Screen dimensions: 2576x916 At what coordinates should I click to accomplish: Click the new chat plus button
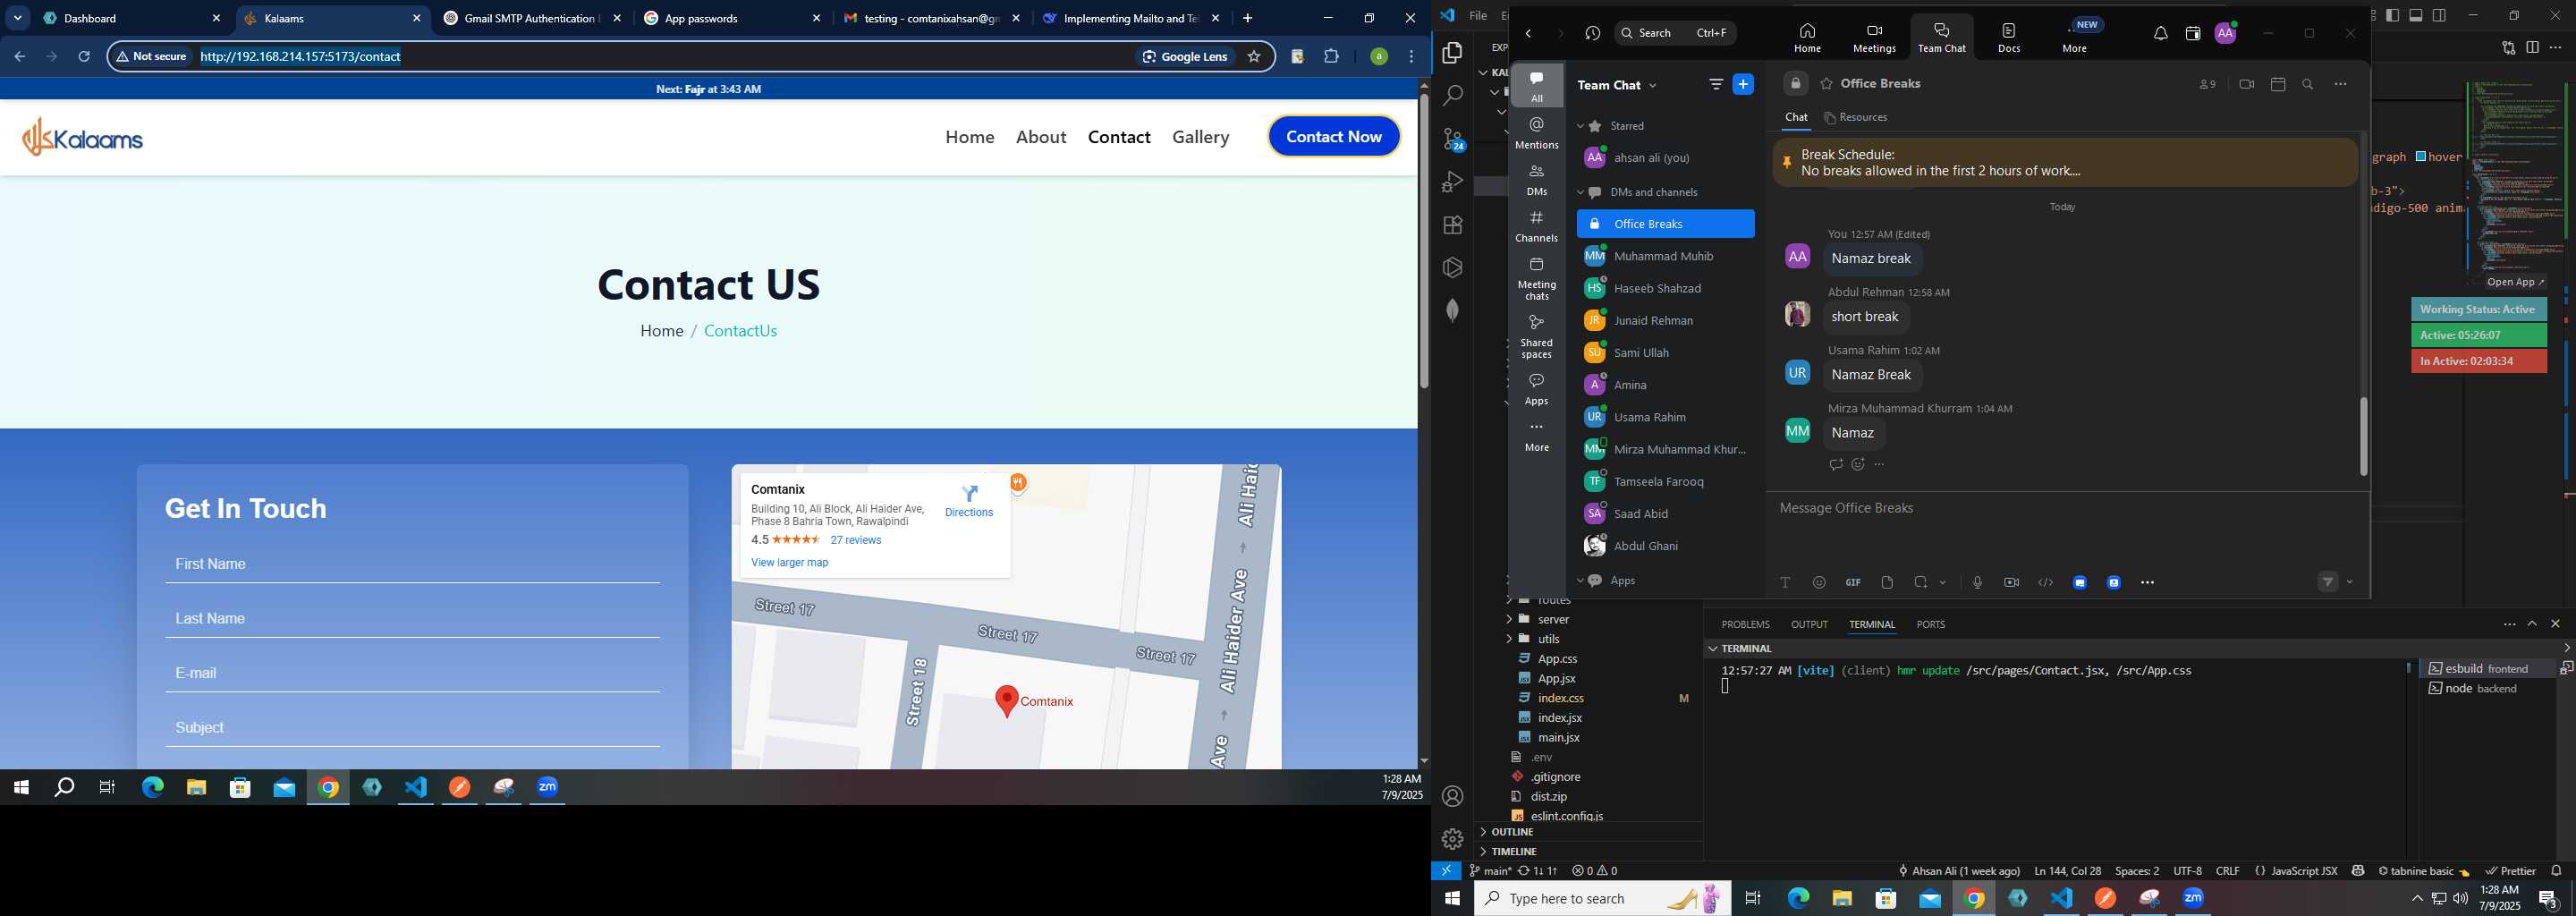[x=1743, y=85]
